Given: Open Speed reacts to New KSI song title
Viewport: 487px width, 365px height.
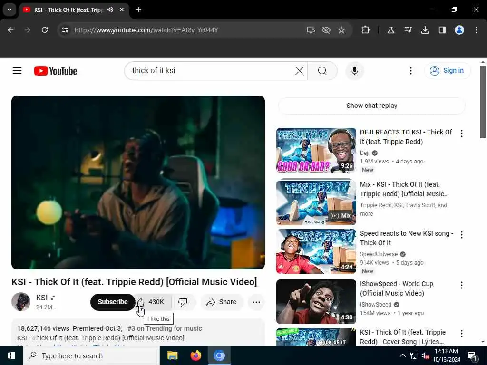Looking at the screenshot, I should tap(407, 238).
